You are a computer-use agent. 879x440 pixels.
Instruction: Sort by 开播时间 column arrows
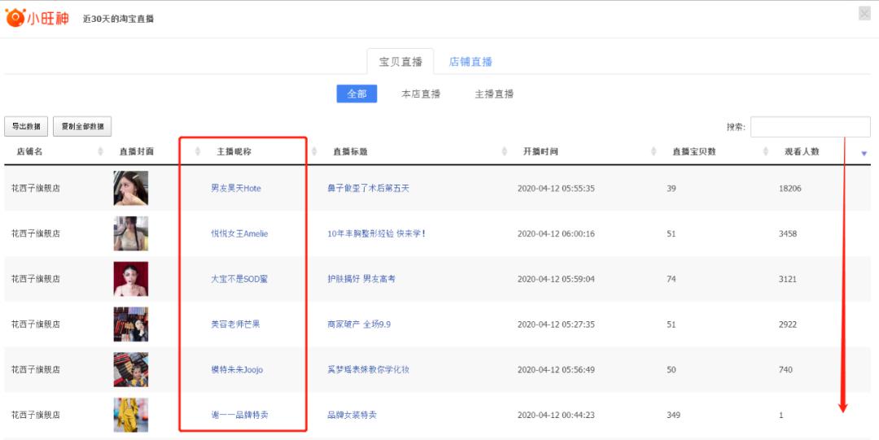(654, 151)
